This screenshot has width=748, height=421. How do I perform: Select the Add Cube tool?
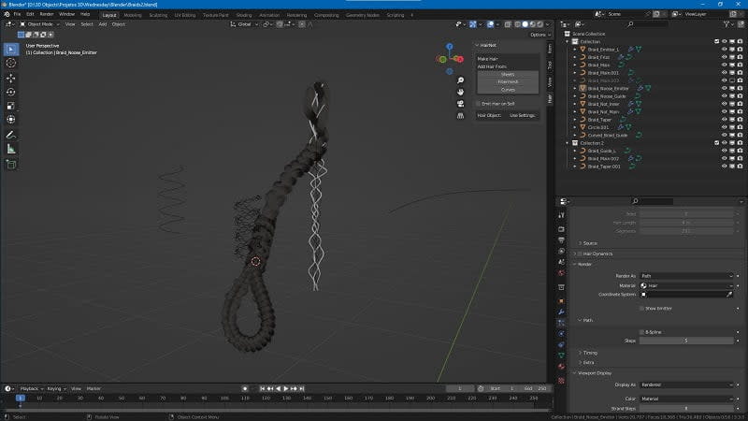11,164
